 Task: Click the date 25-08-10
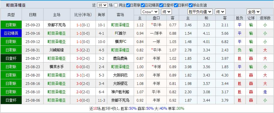[33, 92]
